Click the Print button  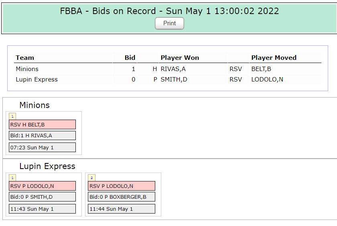169,23
